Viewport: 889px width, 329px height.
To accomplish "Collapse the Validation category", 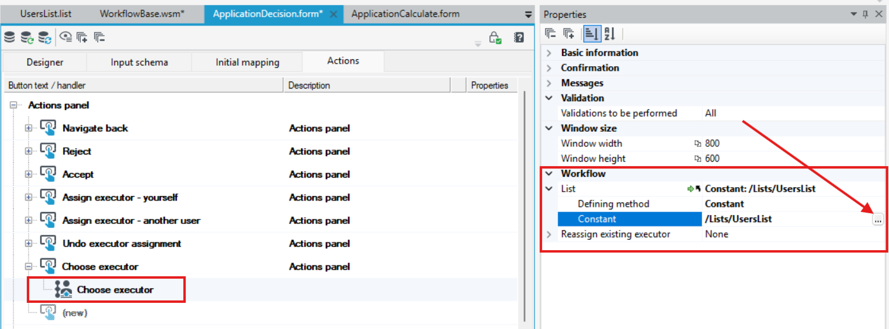I will coord(549,98).
